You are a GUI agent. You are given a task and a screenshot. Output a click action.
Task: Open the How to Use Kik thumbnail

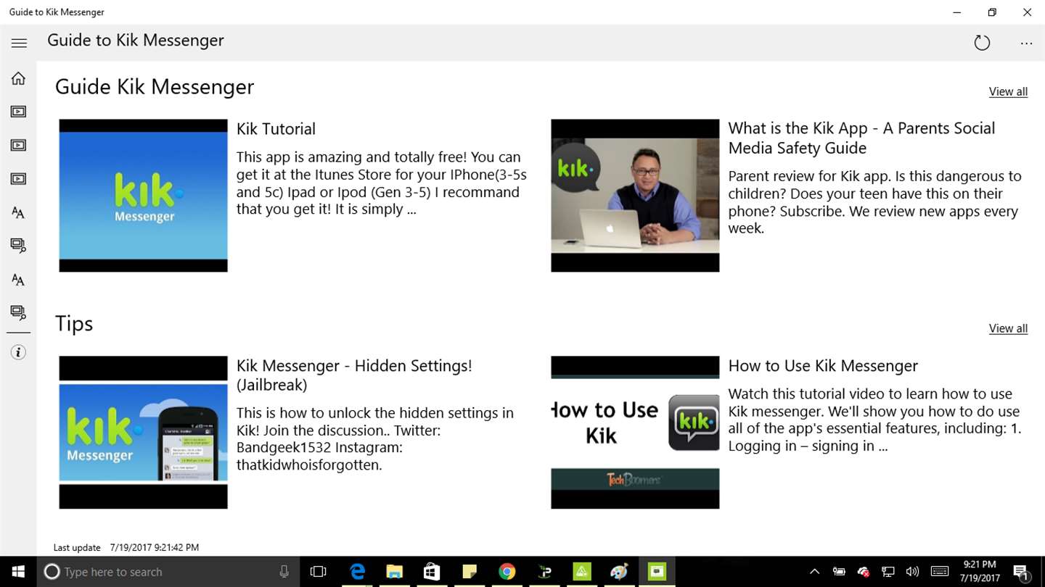[x=635, y=433]
